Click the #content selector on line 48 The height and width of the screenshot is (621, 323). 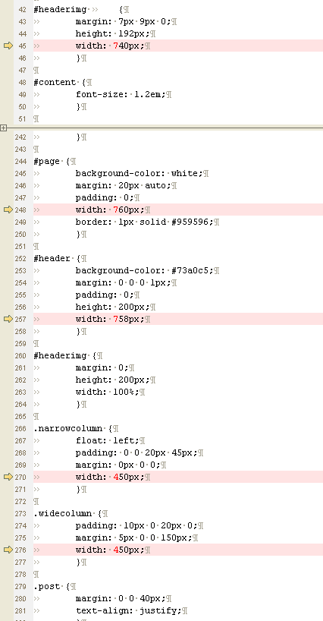55,83
